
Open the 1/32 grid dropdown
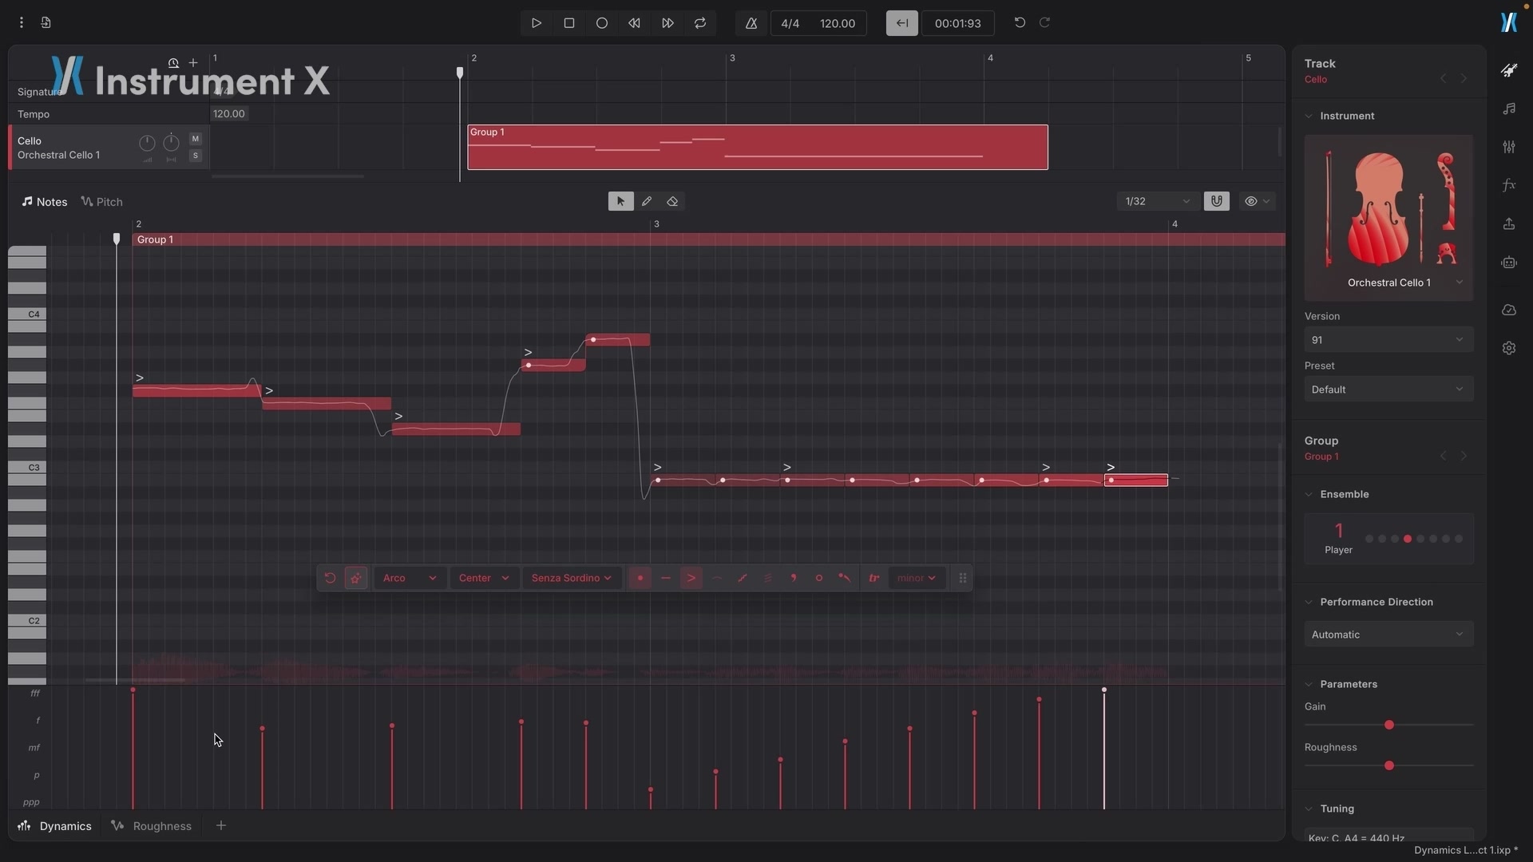tap(1157, 201)
